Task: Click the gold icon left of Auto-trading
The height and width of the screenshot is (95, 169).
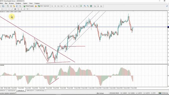Action: (x=36, y=6)
